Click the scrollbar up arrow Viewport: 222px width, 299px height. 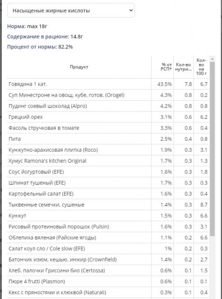212,58
